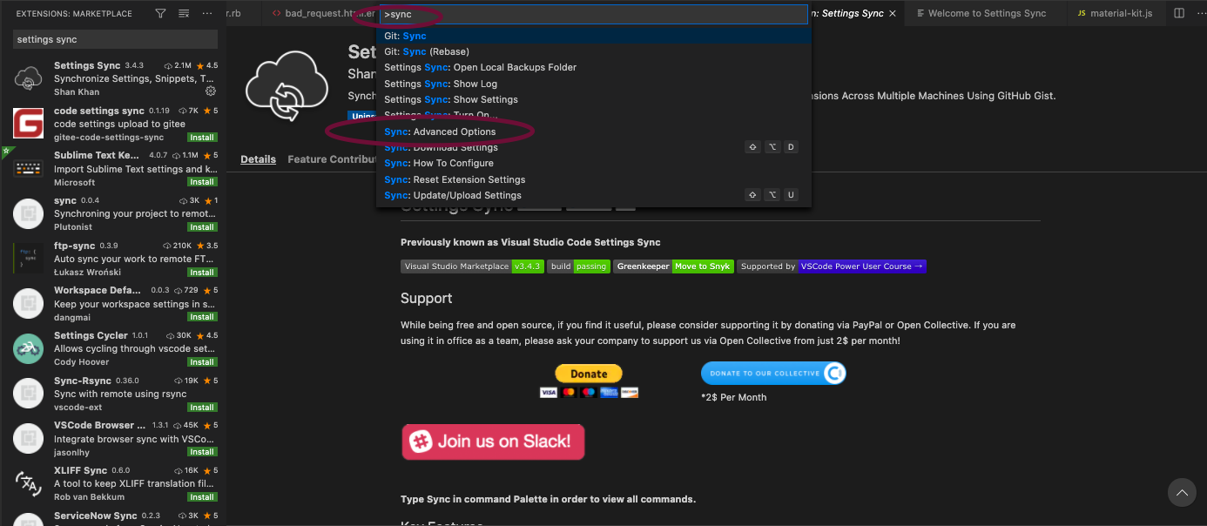Install VSCode Browser Sync extension

(x=202, y=452)
